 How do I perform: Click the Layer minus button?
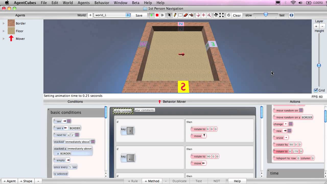[x=322, y=26]
